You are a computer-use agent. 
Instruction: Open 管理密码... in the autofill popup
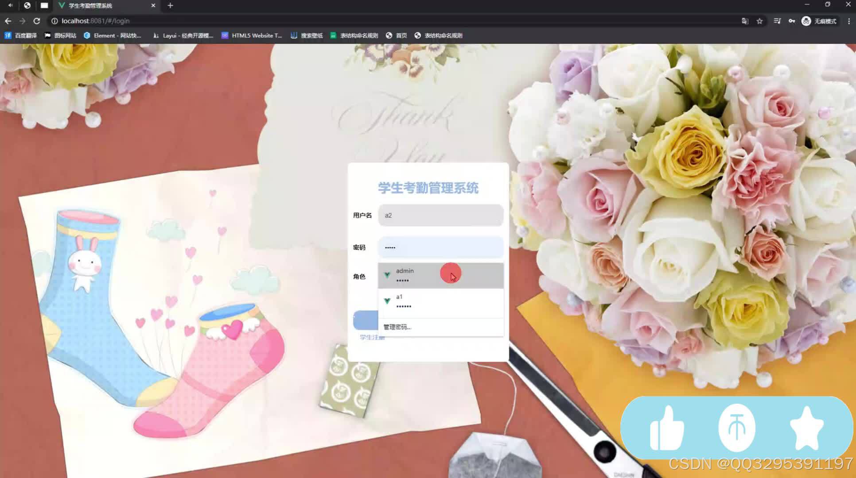click(x=397, y=327)
